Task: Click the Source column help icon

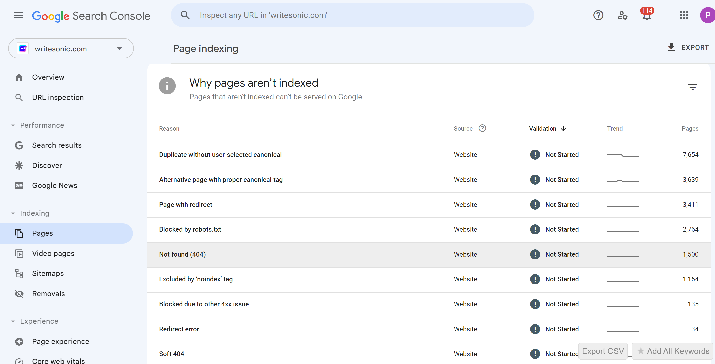Action: coord(482,128)
